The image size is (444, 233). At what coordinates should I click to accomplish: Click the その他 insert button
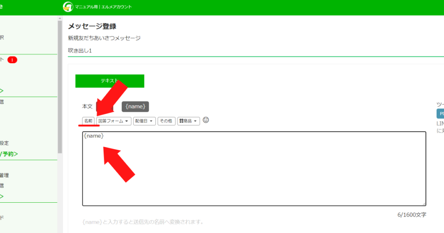point(166,121)
